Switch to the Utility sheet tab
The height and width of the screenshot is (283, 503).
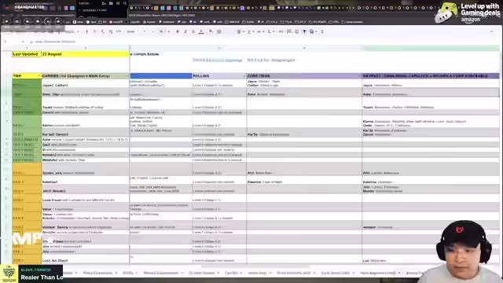(128, 273)
